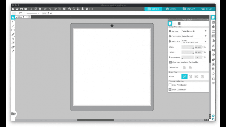Switch to the DESIGN tab
The image size is (226, 127).
153,9
